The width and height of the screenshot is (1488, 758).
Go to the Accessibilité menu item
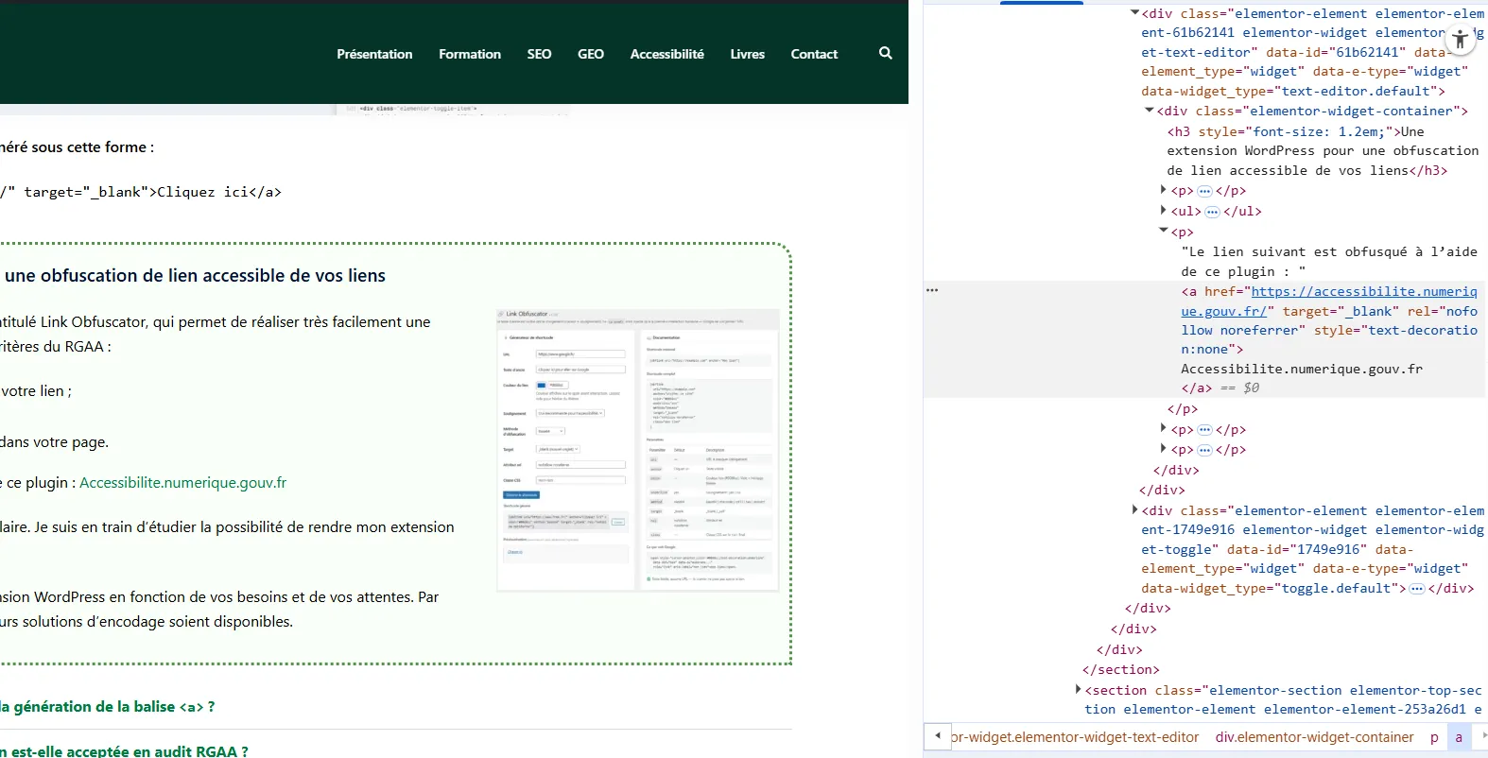[666, 54]
